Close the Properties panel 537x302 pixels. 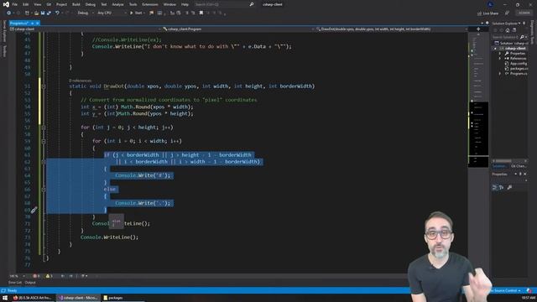[x=525, y=174]
